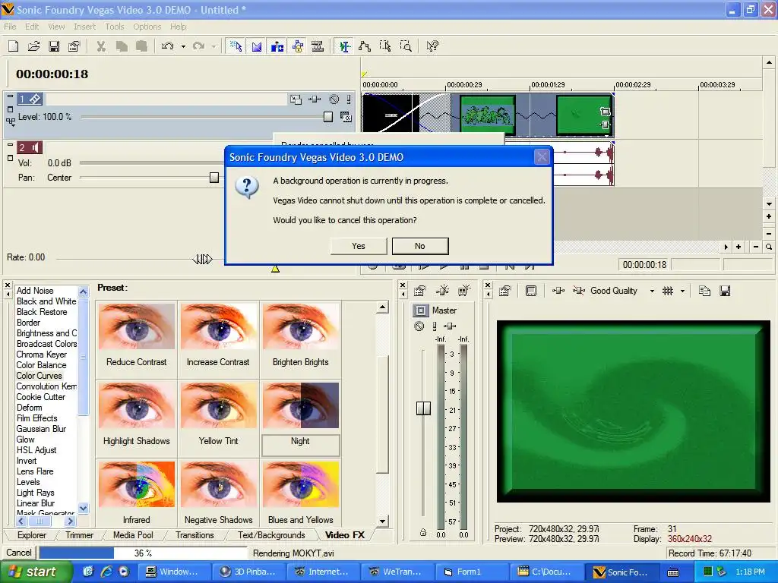Click compositing mode icon on video track
Screen dimensions: 778x583
(346, 117)
